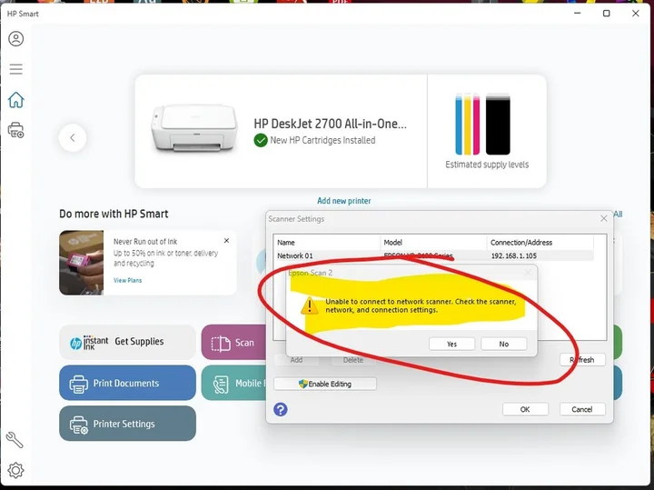This screenshot has height=490, width=654.
Task: Click the Add new printer link
Action: coord(343,201)
